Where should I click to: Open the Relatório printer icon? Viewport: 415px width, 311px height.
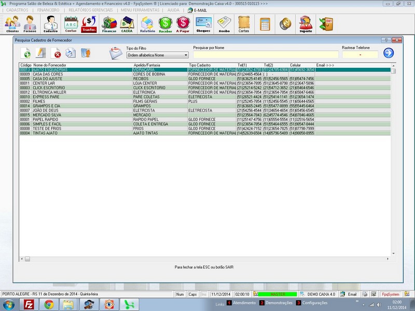tap(147, 24)
